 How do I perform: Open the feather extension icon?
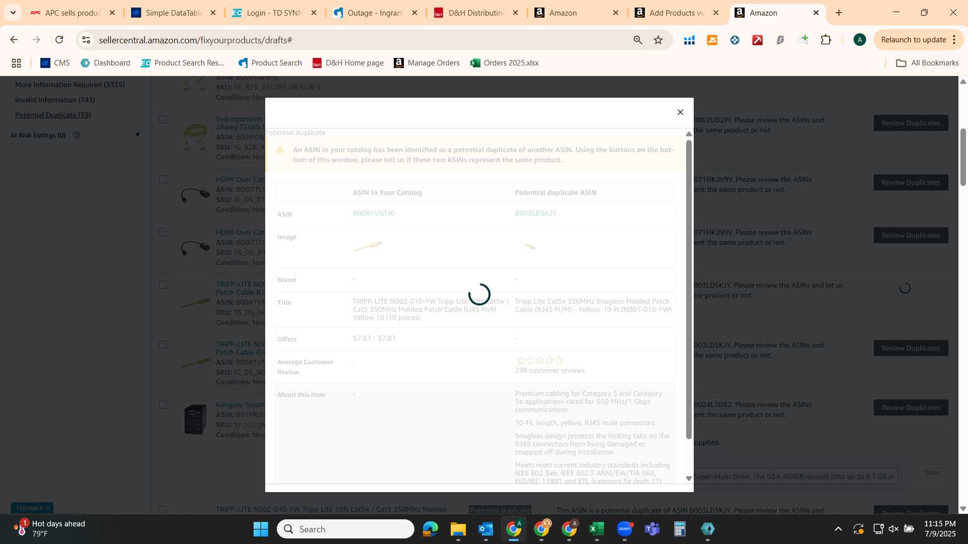click(x=780, y=40)
